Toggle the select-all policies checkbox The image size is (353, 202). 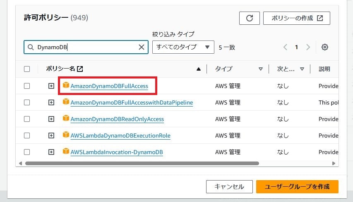tap(27, 69)
